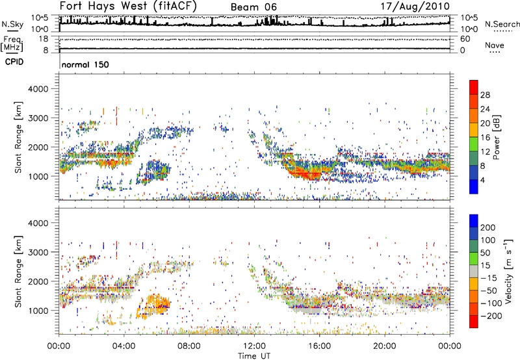This screenshot has width=520, height=360.
Task: Click the 'Power [dB]' axis label
Action: (x=496, y=137)
